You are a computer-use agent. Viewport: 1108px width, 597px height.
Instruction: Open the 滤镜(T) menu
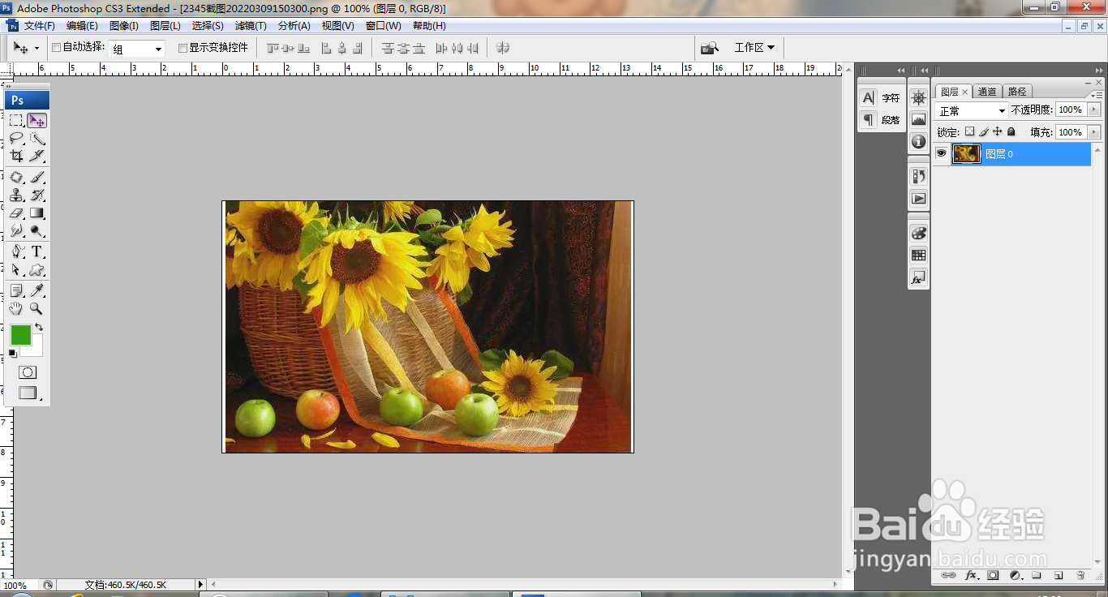tap(251, 26)
